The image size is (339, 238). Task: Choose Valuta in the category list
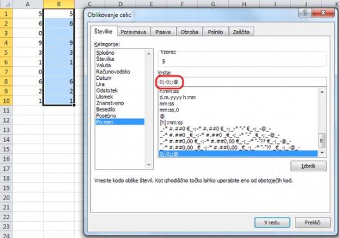(x=103, y=65)
